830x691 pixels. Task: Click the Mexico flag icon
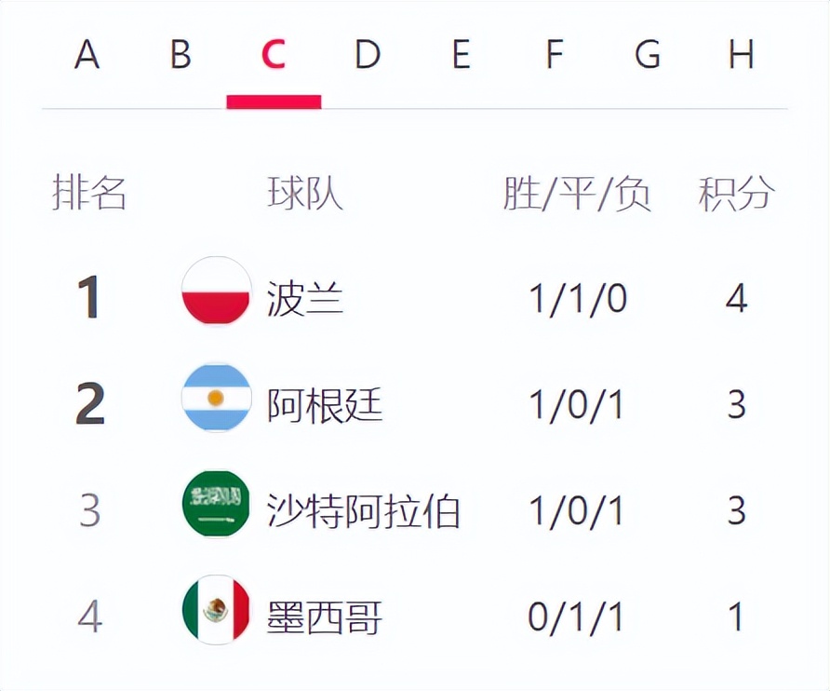tap(216, 610)
